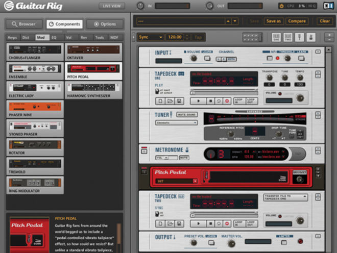Select the Phaser Nine component
Image resolution: width=337 pixels, height=253 pixels.
tap(35, 109)
